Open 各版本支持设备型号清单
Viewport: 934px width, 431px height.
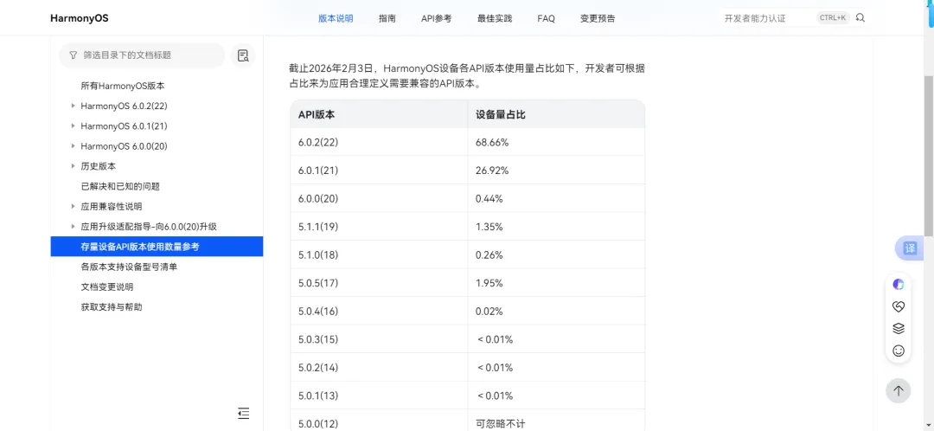[x=129, y=267]
